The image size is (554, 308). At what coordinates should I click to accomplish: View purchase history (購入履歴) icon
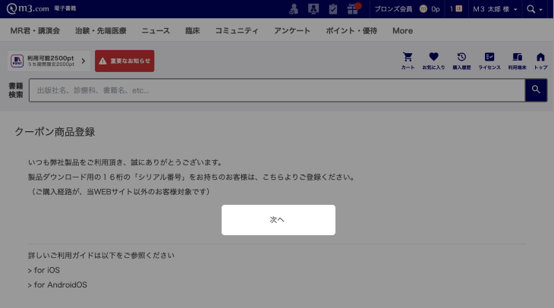point(461,61)
